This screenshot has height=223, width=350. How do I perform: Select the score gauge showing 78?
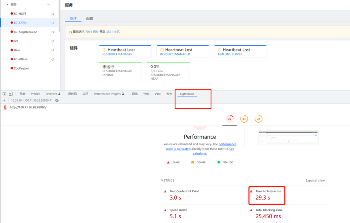258,119
